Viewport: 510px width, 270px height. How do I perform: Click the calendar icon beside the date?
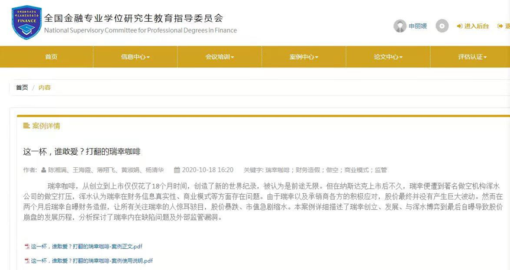coord(177,170)
